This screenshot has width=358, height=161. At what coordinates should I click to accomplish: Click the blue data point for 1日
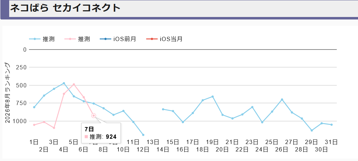(34, 107)
